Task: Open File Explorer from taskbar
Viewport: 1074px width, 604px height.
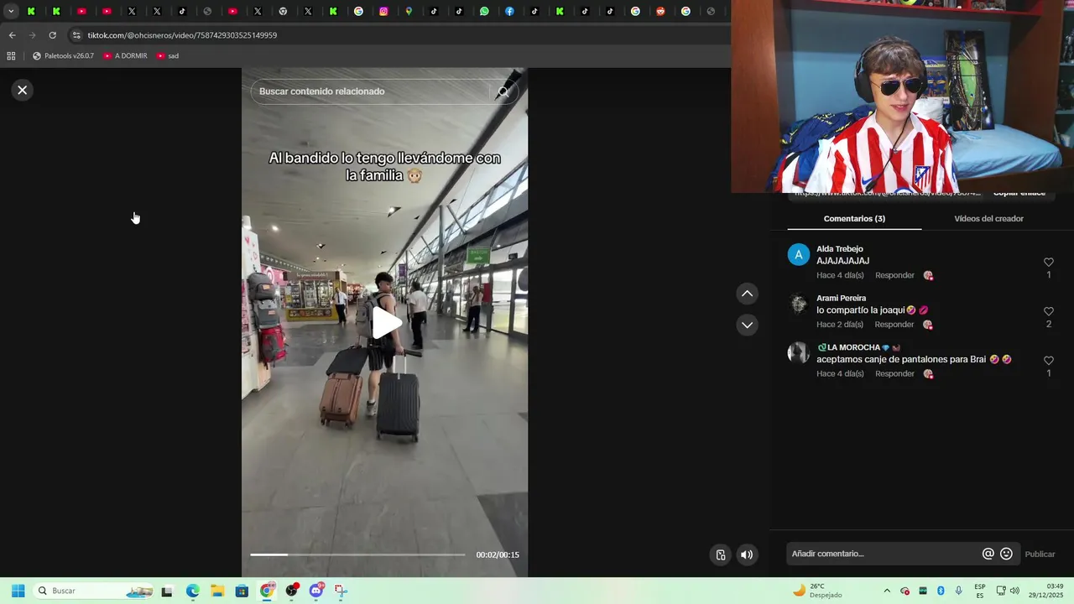Action: 217,591
